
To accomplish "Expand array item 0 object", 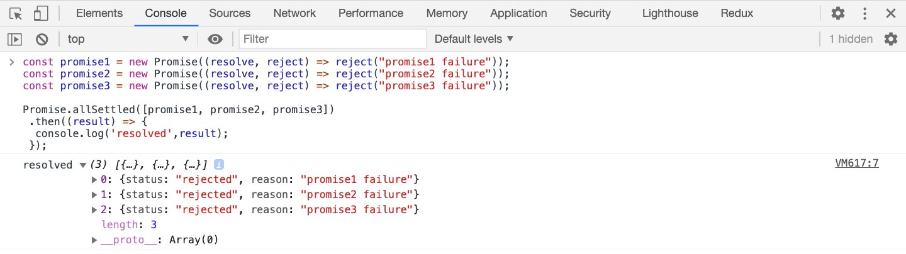I will 95,179.
